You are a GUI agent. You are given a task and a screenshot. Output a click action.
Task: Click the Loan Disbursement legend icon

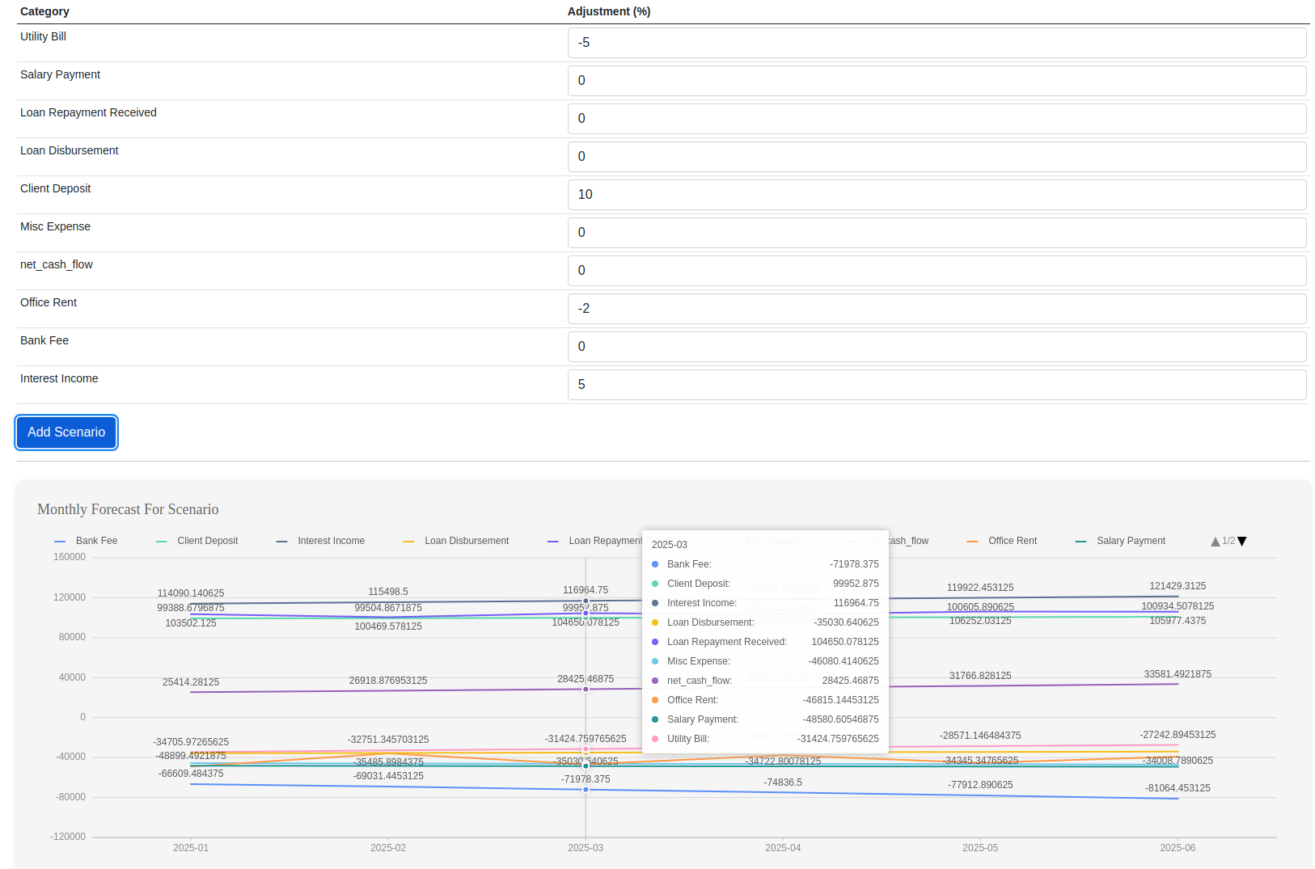coord(408,542)
